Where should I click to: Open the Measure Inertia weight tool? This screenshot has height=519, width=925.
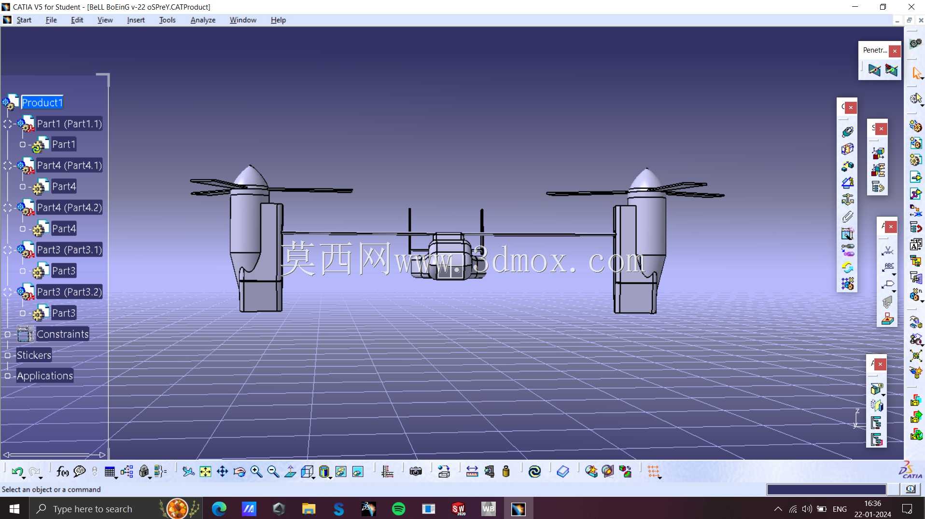[x=506, y=471]
